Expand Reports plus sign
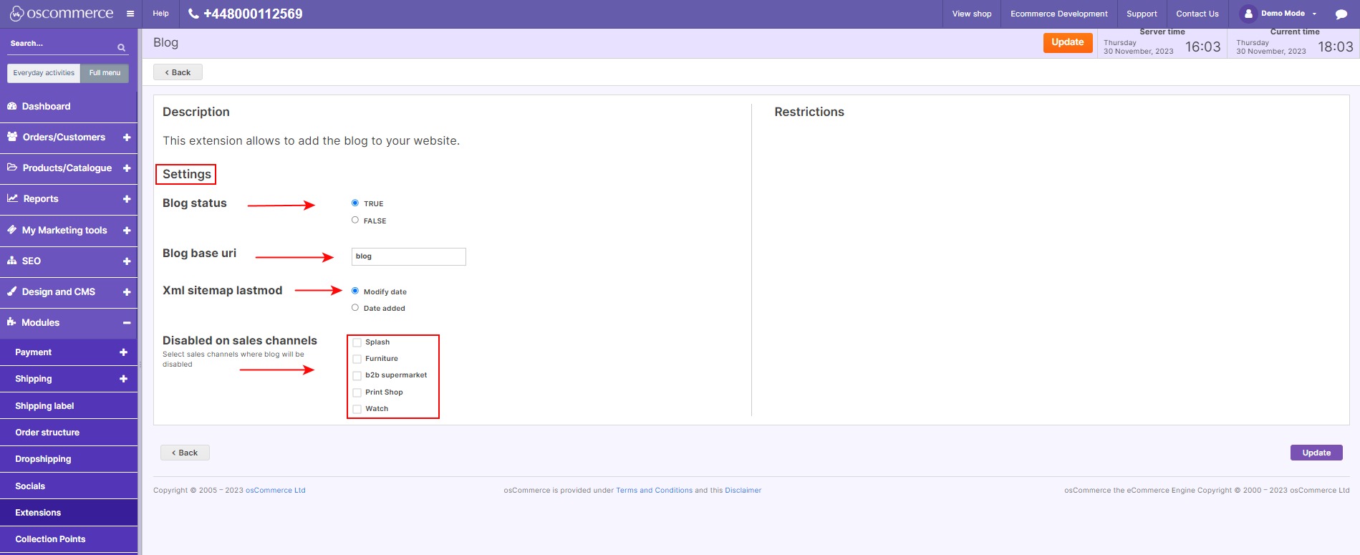Image resolution: width=1360 pixels, height=555 pixels. 127,199
